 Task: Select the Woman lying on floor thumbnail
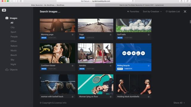(95, 84)
